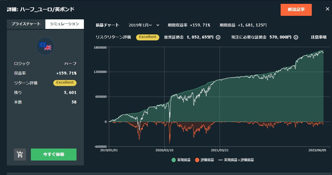The width and height of the screenshot is (332, 175).
Task: Click the yellow Excellent risk-return badge
Action: [x=148, y=37]
